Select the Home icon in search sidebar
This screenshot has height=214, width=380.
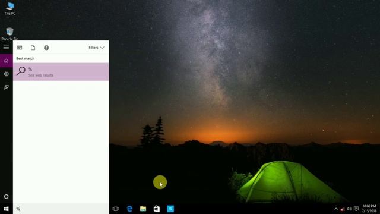click(7, 61)
